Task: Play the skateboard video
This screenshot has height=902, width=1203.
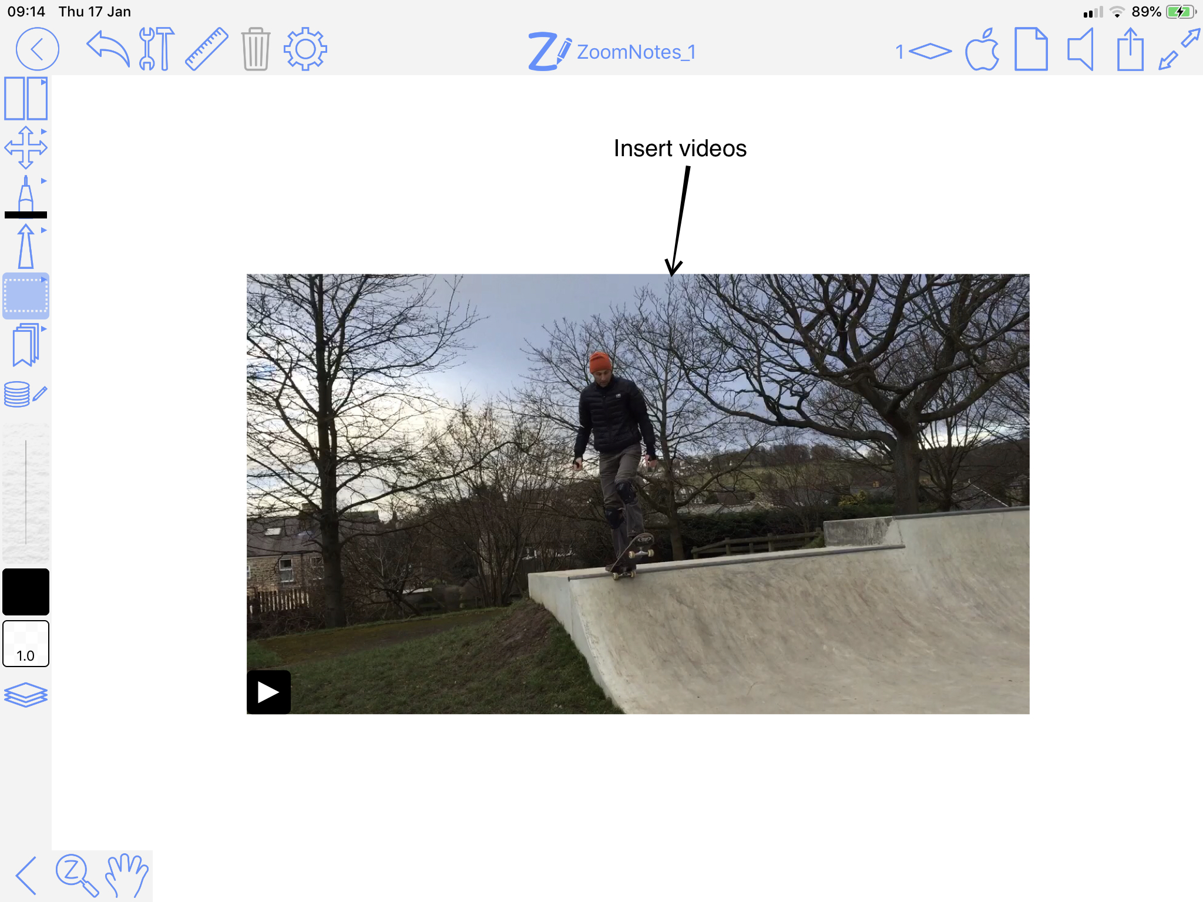Action: point(268,692)
